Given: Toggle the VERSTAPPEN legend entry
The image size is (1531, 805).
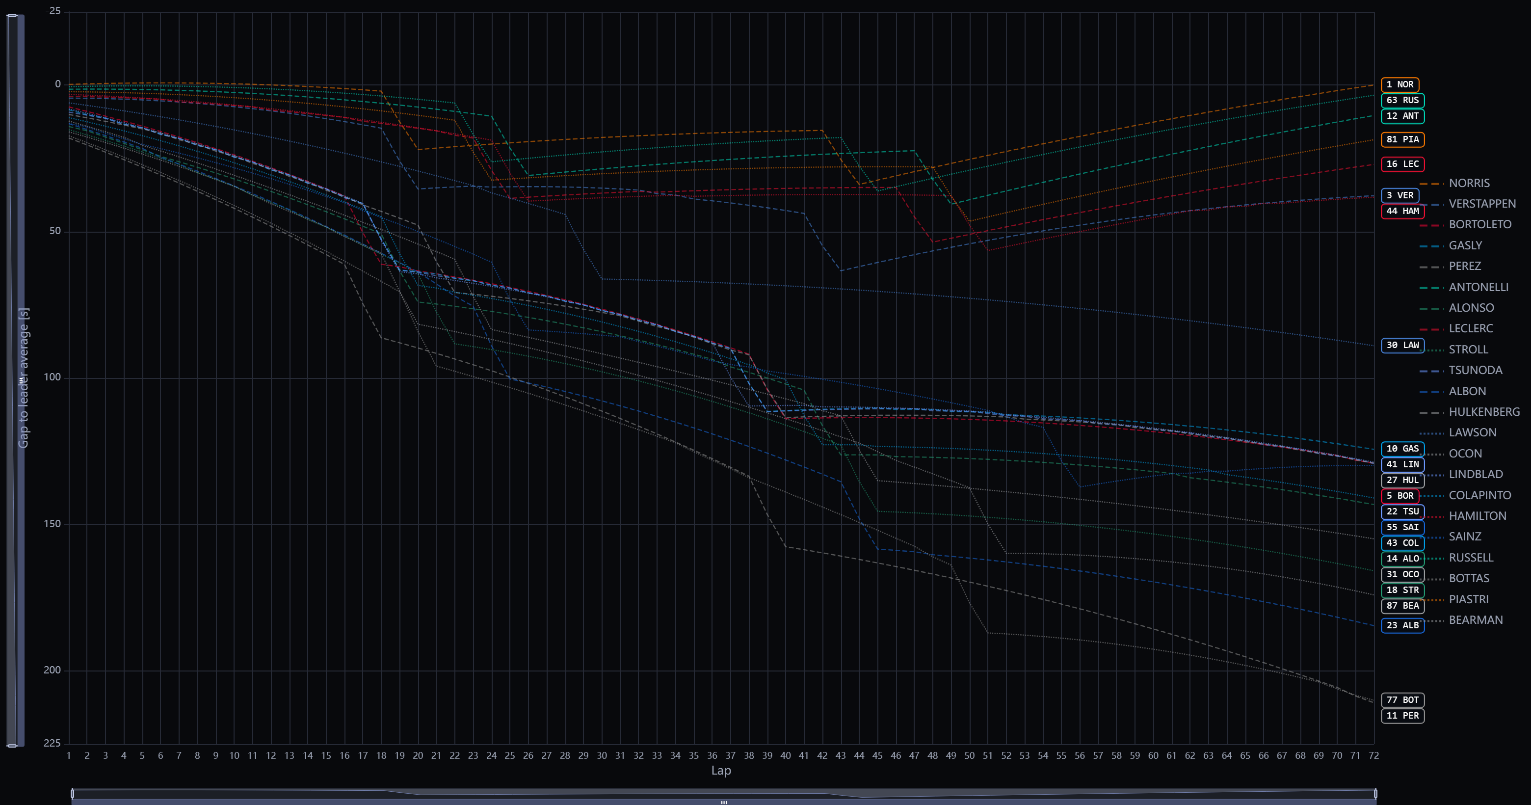Looking at the screenshot, I should (x=1467, y=204).
